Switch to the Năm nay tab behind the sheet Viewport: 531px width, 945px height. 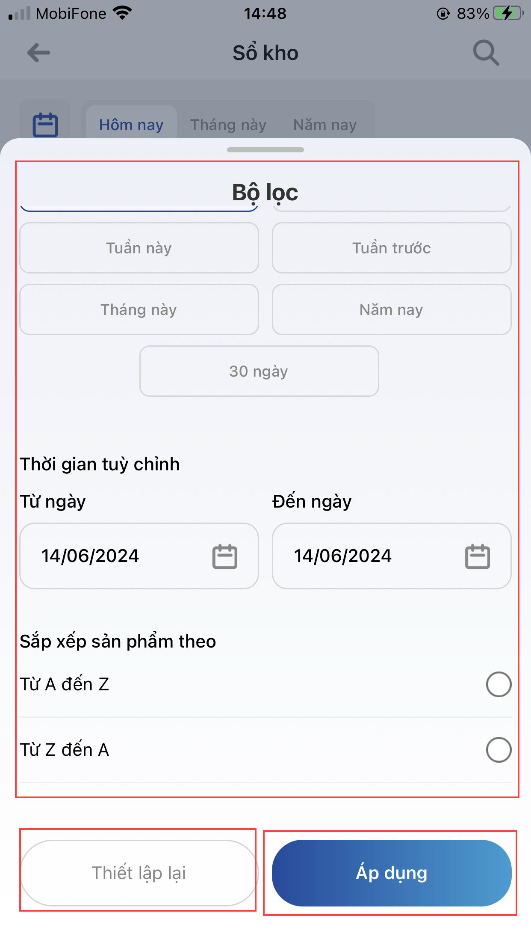click(325, 125)
